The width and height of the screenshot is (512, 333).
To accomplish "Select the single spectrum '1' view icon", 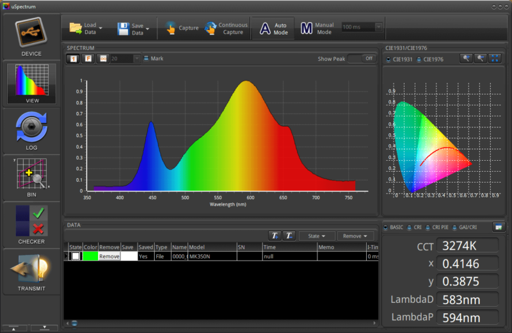I will pos(73,59).
